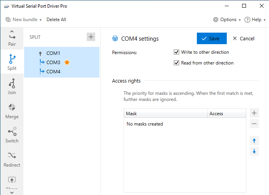269x195 pixels.
Task: Click the Access column header
Action: point(227,114)
